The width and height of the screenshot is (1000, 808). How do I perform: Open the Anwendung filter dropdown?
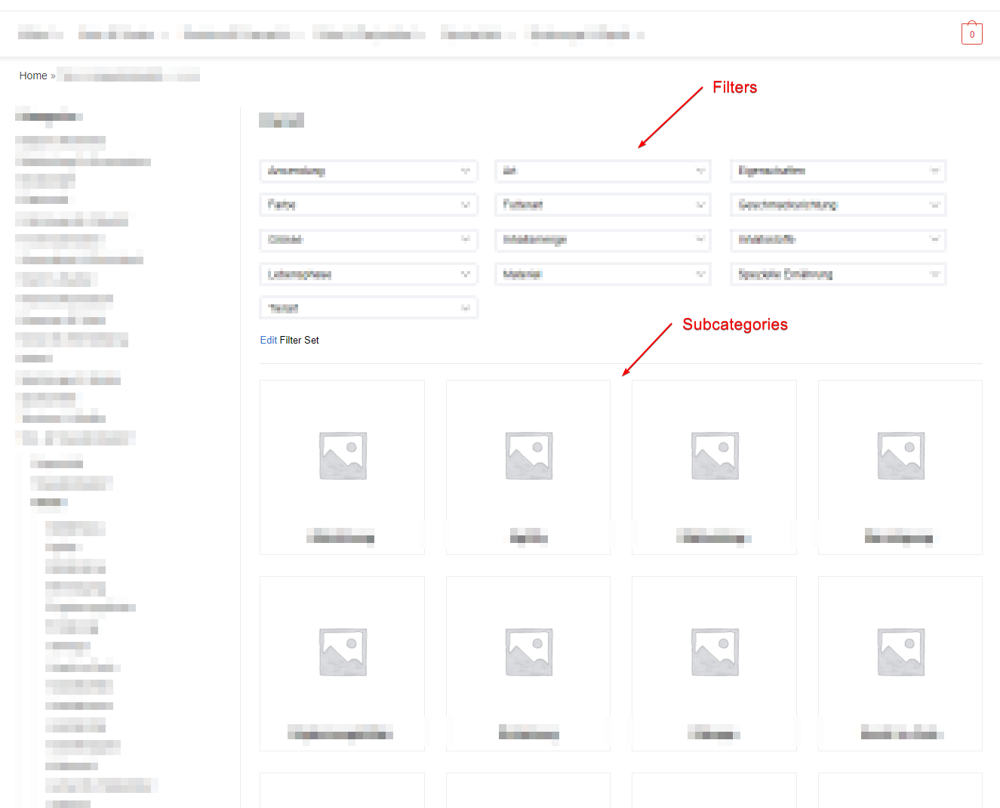coord(368,171)
